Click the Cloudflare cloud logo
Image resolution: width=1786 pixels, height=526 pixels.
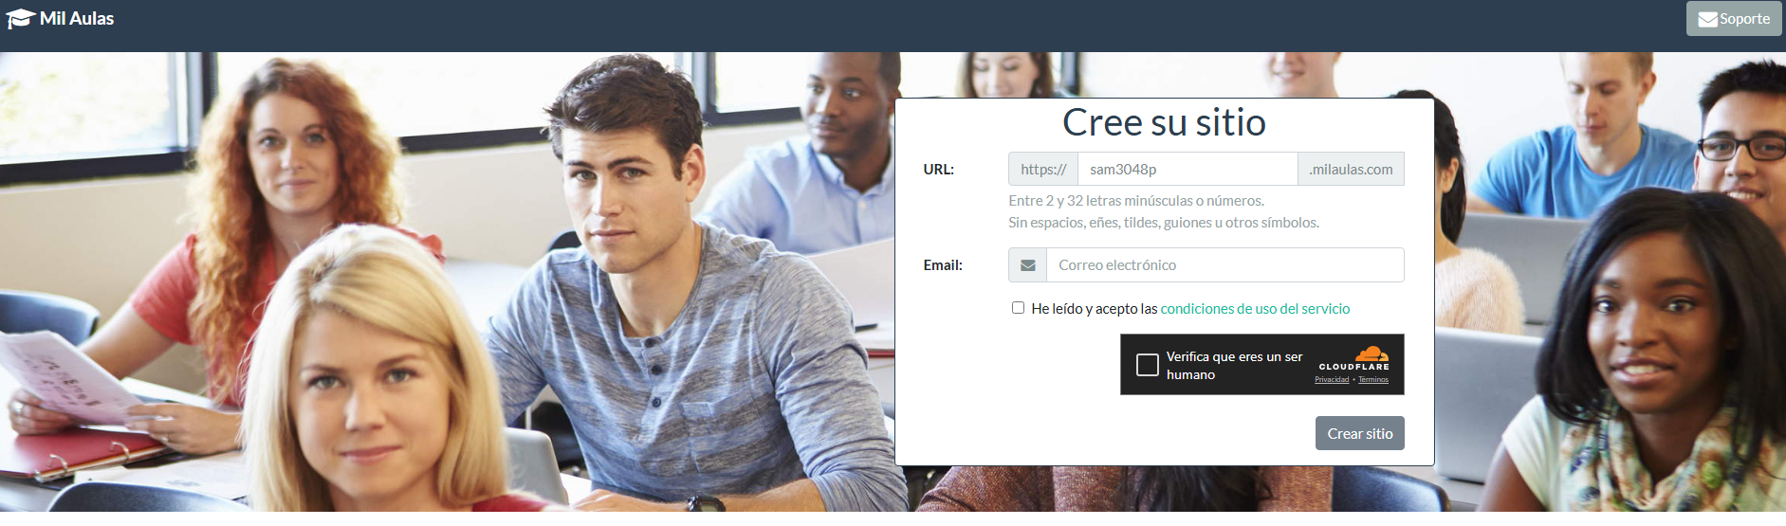click(x=1372, y=354)
